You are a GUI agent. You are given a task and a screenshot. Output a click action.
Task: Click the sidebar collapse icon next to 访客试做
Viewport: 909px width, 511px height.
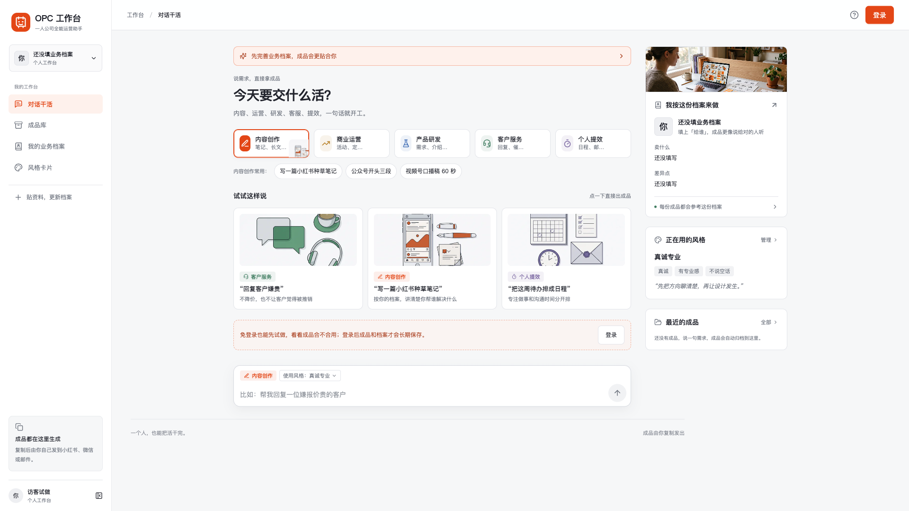click(99, 495)
